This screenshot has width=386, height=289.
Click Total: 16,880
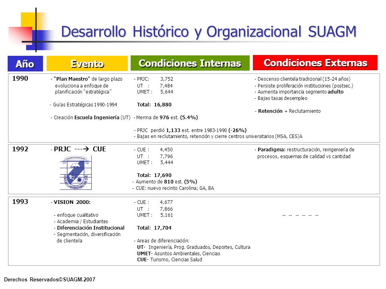(154, 105)
